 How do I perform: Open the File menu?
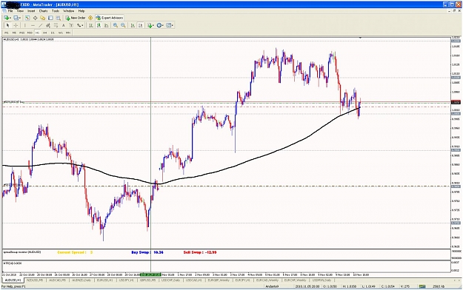(10, 11)
